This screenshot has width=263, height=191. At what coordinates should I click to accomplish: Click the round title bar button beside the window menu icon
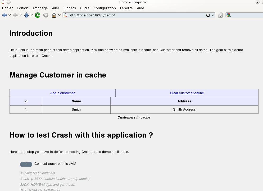coord(8,2)
